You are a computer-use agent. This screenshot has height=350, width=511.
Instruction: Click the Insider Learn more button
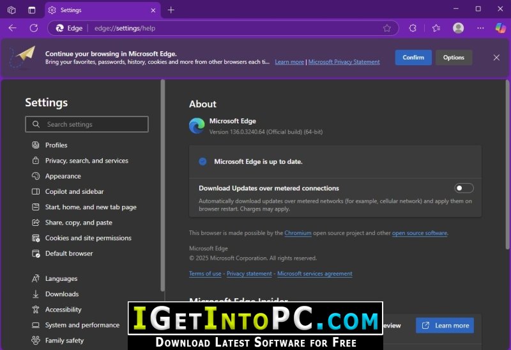click(x=445, y=326)
